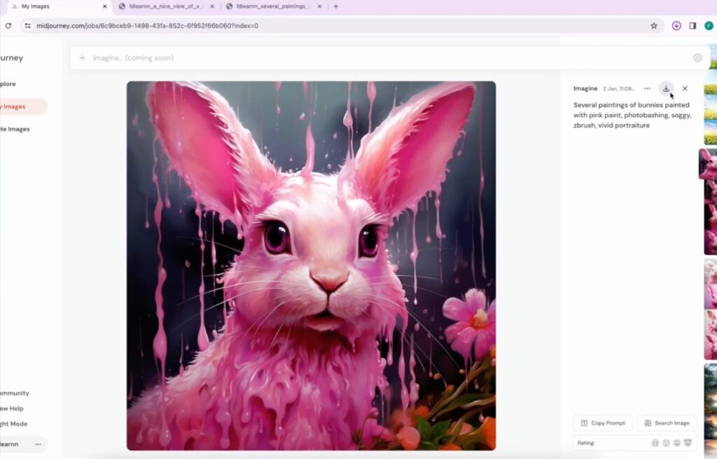
Task: Open the account three-dot menu in the sidebar
Action: [38, 444]
